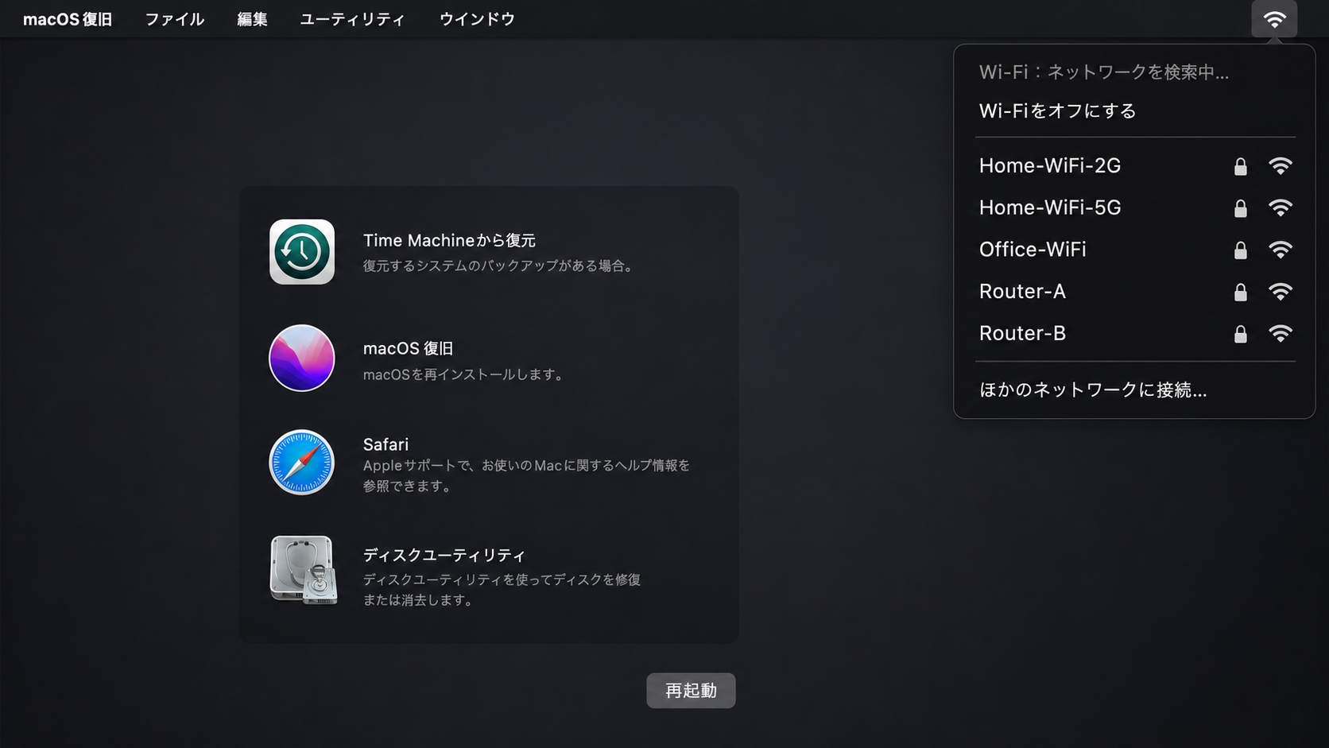Click the macOS Monterey installer icon

click(x=302, y=358)
